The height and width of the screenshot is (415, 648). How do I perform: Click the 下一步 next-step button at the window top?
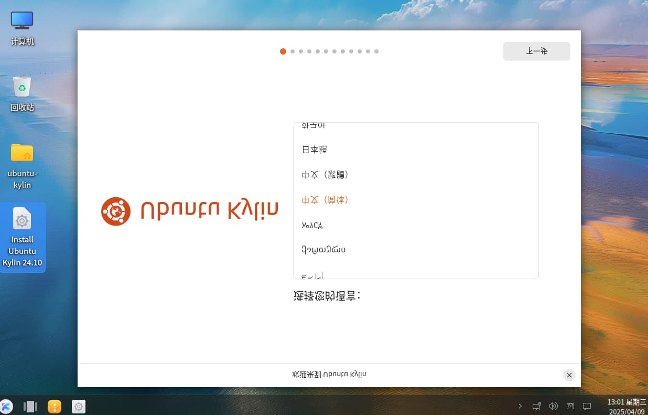point(537,51)
